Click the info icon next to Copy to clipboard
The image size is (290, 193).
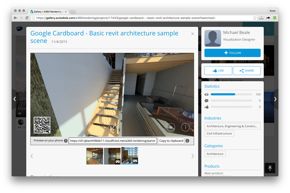[187, 141]
